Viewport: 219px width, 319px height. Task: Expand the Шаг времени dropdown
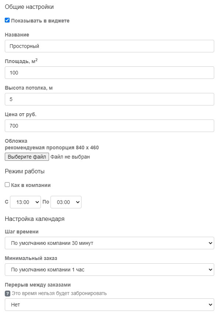point(109,243)
